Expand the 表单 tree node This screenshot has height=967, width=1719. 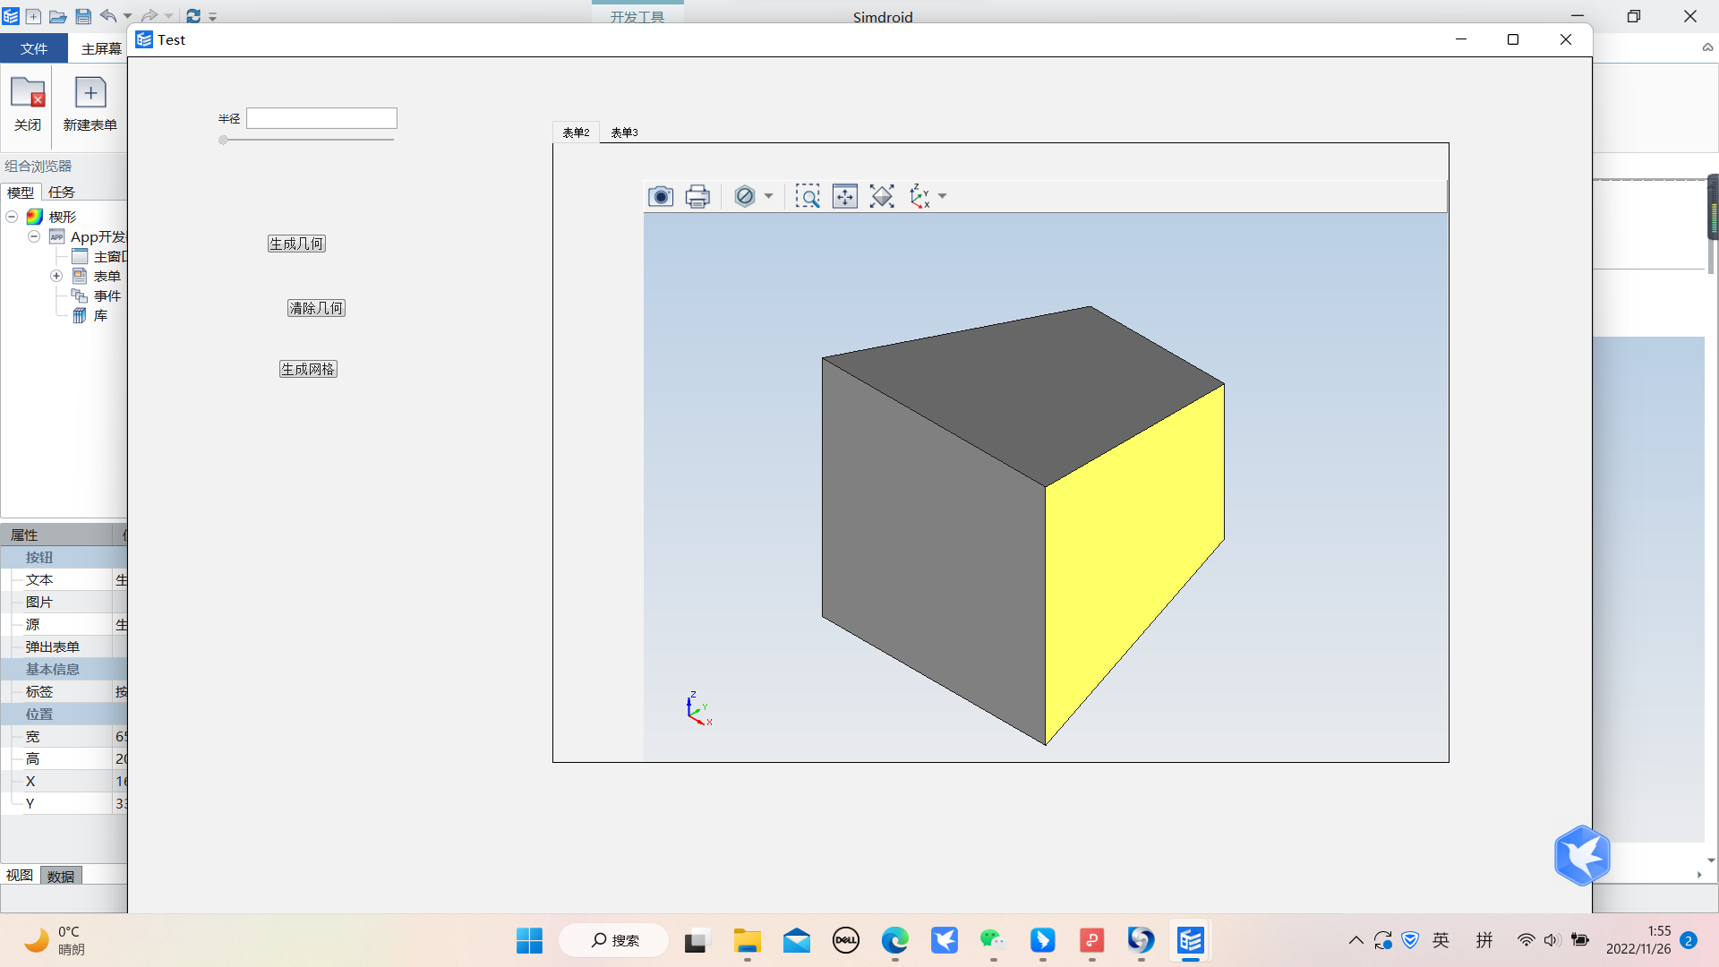click(56, 276)
